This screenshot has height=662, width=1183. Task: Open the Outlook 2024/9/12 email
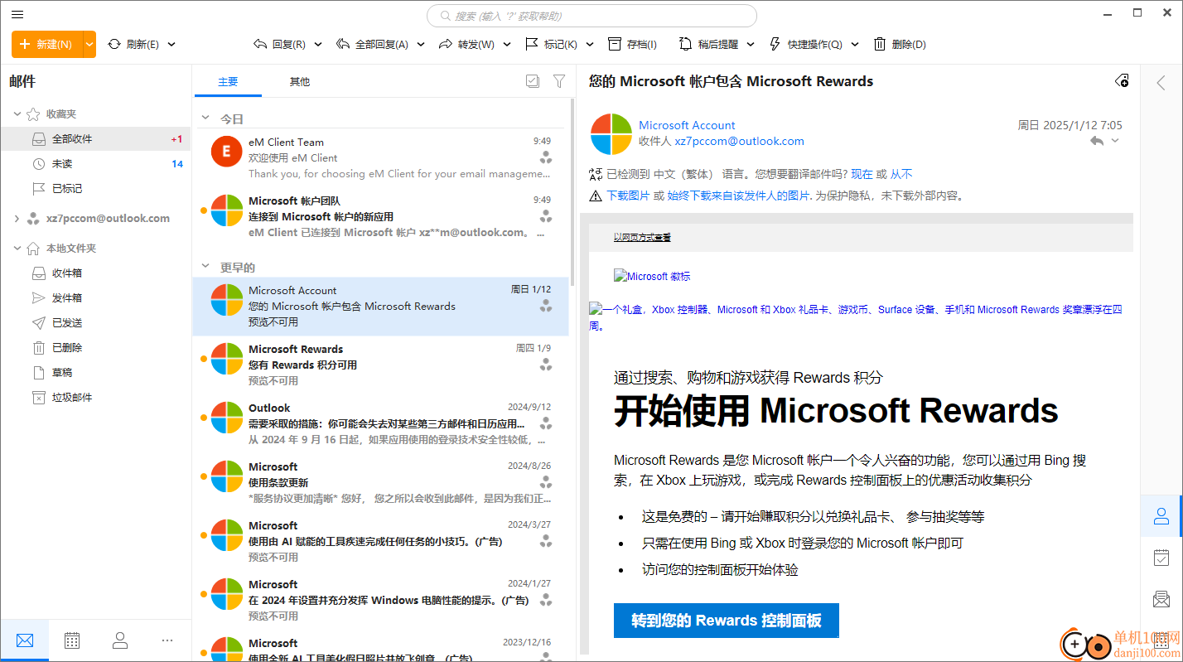coord(381,424)
